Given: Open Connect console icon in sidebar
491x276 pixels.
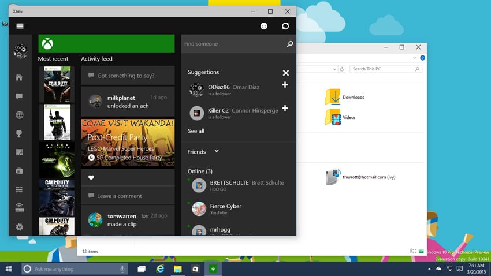Looking at the screenshot, I should pos(20,208).
